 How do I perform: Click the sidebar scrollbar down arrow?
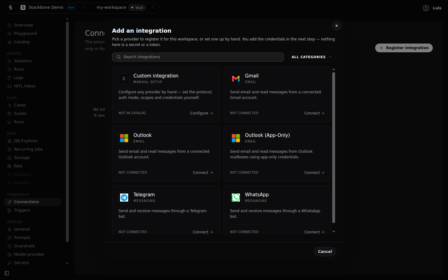pyautogui.click(x=67, y=263)
